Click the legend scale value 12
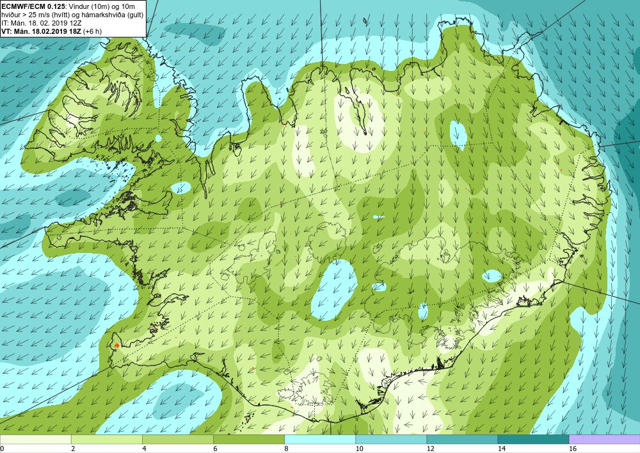The image size is (640, 453). pyautogui.click(x=430, y=449)
